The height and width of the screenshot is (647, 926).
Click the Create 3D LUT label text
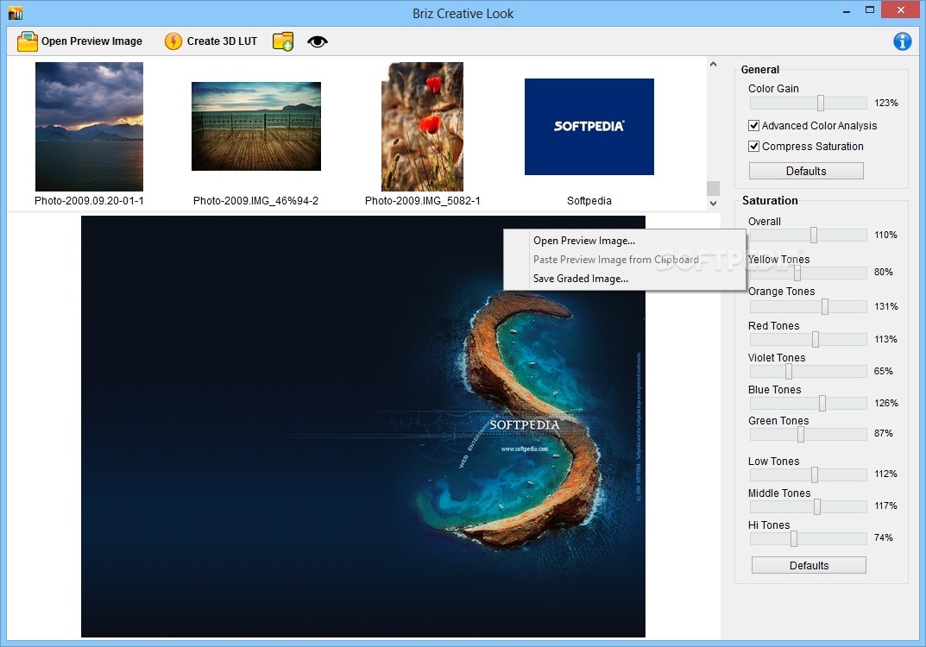click(222, 41)
